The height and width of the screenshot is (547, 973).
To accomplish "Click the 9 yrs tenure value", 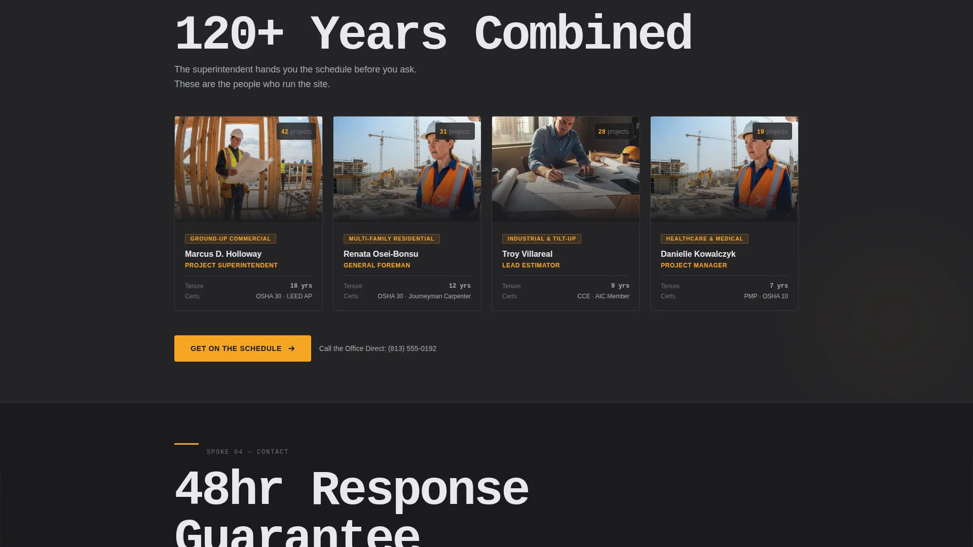I will [620, 286].
